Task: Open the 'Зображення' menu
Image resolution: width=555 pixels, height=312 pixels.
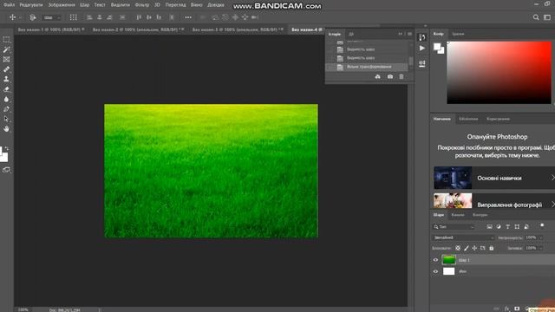Action: (62, 5)
